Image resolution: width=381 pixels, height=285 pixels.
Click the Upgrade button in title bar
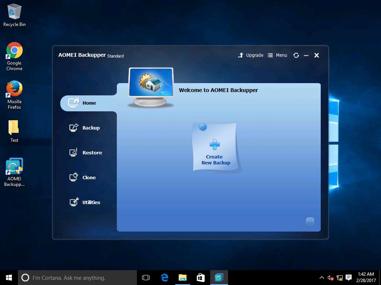[250, 55]
